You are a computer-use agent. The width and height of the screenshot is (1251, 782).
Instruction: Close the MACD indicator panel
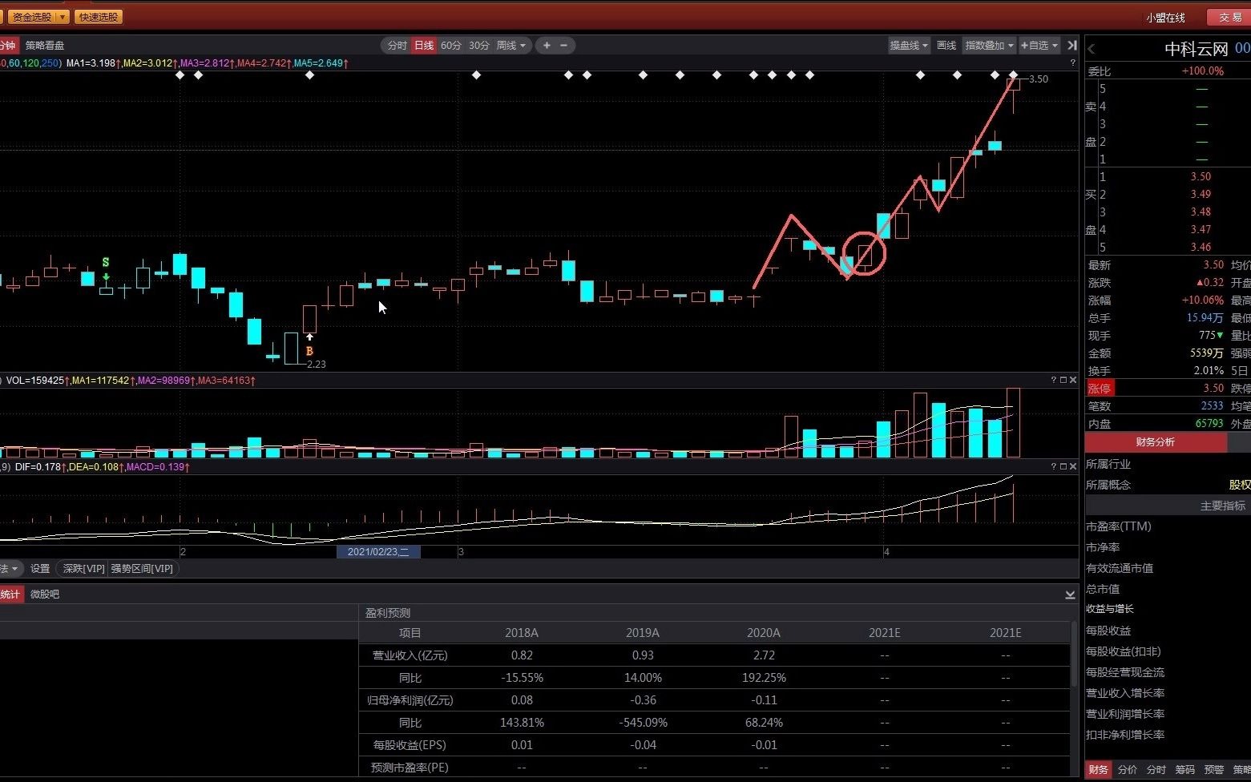(x=1073, y=466)
